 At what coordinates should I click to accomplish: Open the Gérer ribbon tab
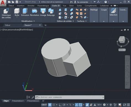click(x=71, y=6)
